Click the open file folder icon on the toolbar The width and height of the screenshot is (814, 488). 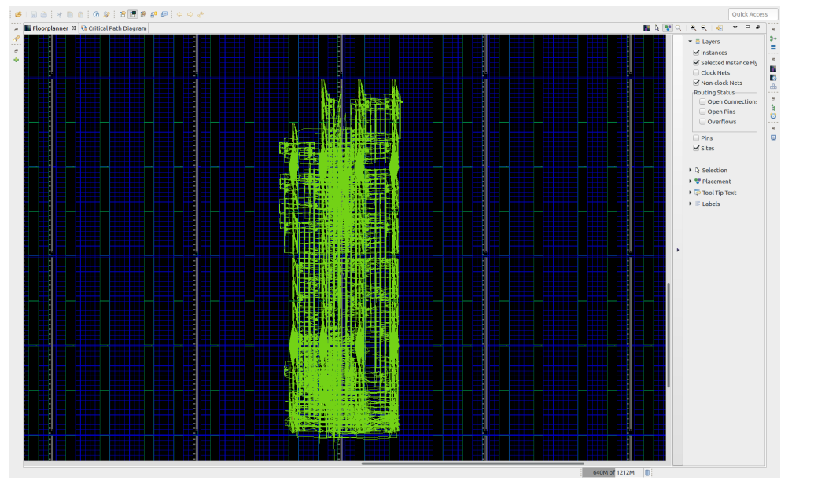pyautogui.click(x=18, y=14)
